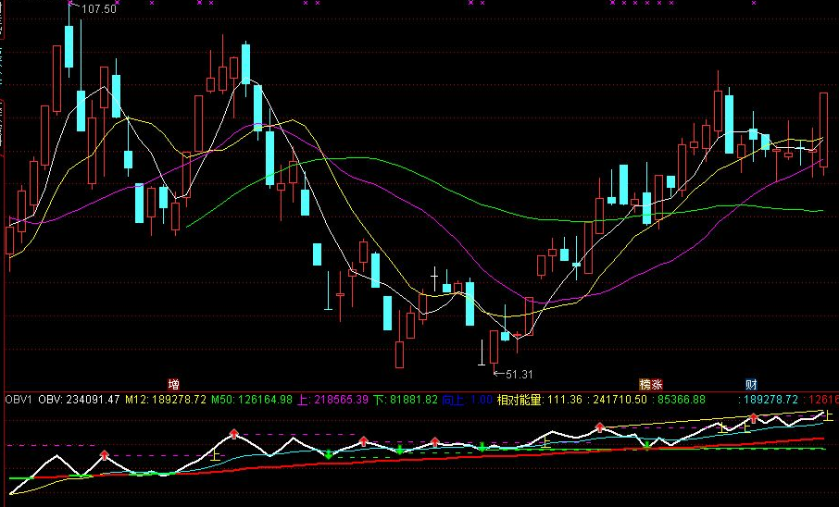Click the blue '财' financial marker

click(x=751, y=384)
